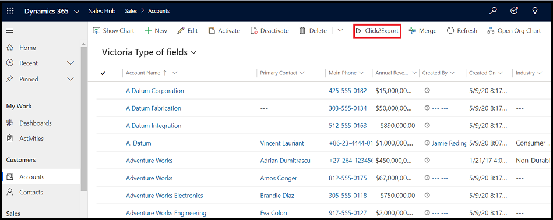Collapse the navigation hamburger menu
This screenshot has height=220, width=553.
10,31
